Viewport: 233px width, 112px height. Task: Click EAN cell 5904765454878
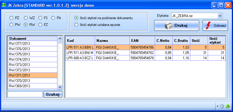142,58
